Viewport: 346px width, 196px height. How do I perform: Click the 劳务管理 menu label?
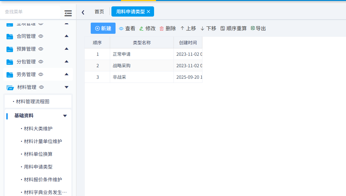(x=26, y=75)
